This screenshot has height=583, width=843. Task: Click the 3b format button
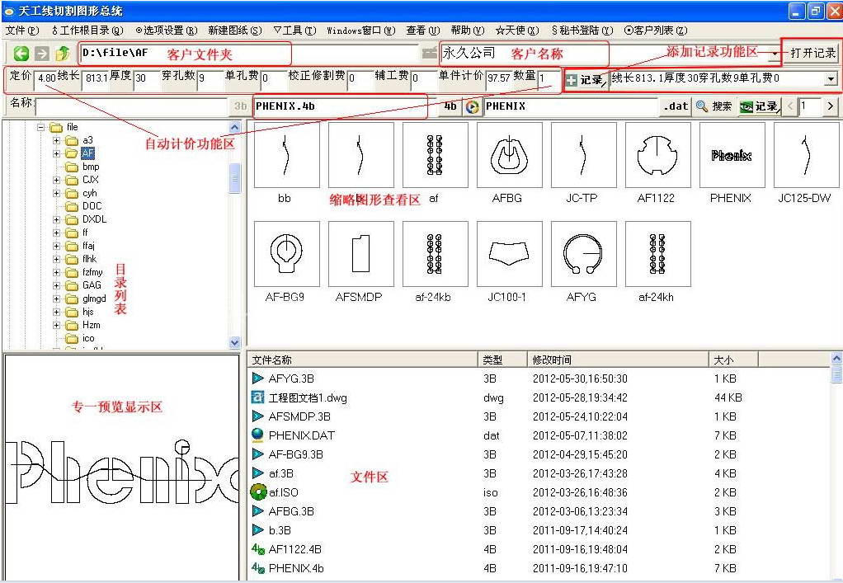point(240,106)
